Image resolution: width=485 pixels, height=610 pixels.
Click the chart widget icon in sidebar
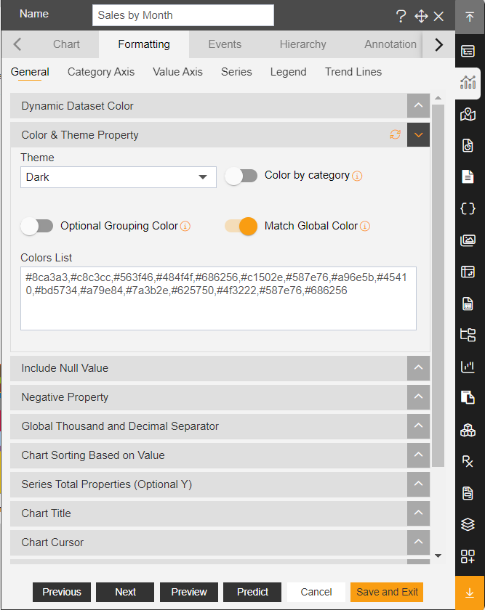pyautogui.click(x=468, y=83)
